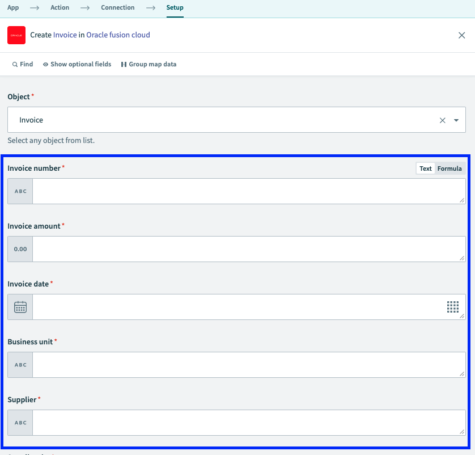Select Text mode for Invoice number
Image resolution: width=475 pixels, height=455 pixels.
point(425,168)
